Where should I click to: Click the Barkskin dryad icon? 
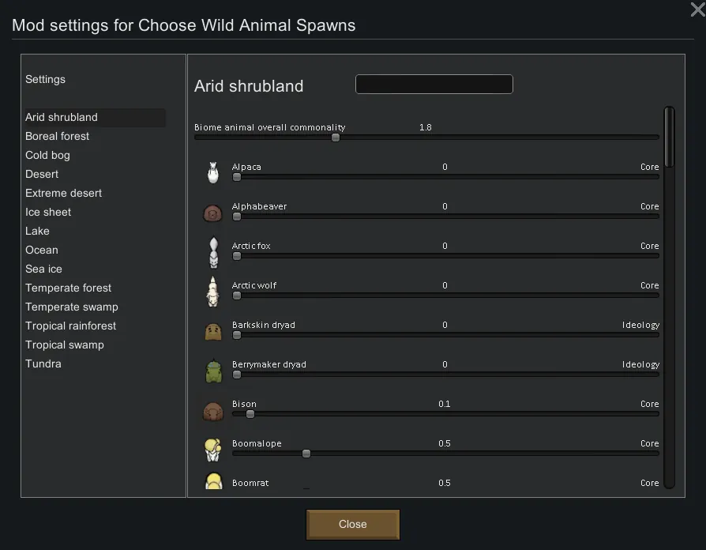pos(212,331)
